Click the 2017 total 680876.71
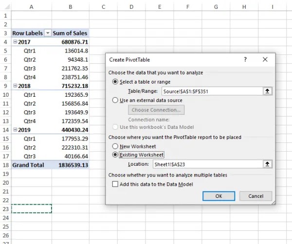Image resolution: width=292 pixels, height=244 pixels. [71, 42]
